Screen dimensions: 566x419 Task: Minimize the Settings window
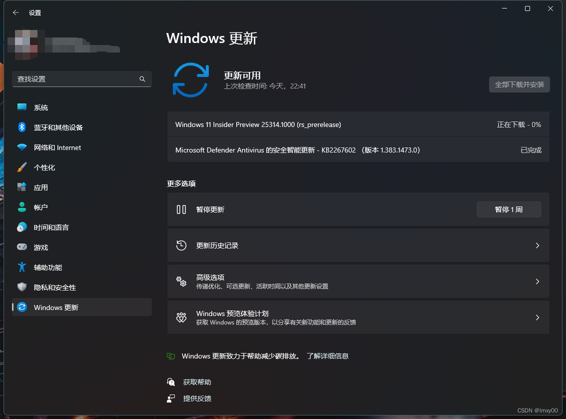(505, 8)
